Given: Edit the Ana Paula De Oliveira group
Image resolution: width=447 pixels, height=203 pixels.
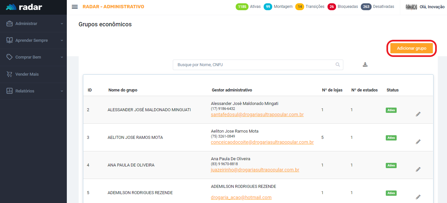Looking at the screenshot, I should pos(418,169).
